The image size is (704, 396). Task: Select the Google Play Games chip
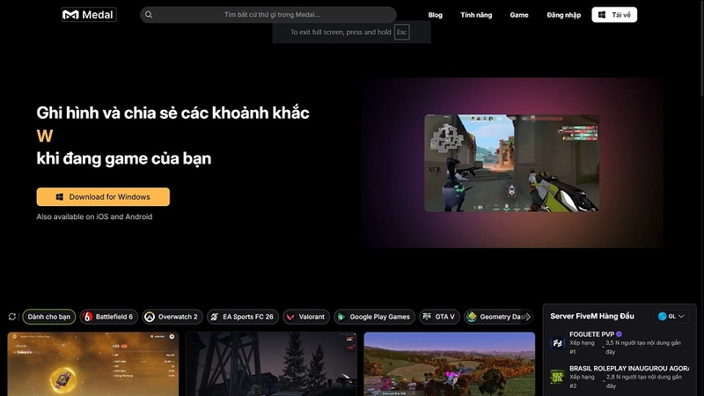375,317
